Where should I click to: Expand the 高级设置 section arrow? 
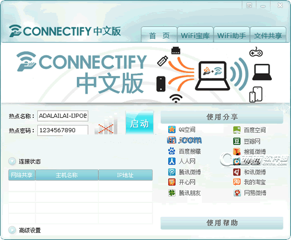pyautogui.click(x=12, y=230)
